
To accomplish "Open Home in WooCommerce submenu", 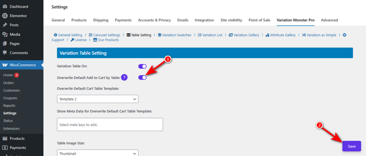I will pos(8,75).
